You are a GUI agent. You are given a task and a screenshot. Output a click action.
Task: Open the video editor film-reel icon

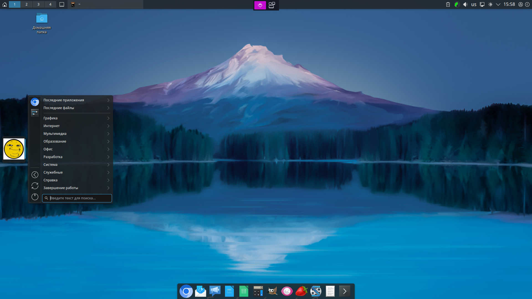click(316, 291)
